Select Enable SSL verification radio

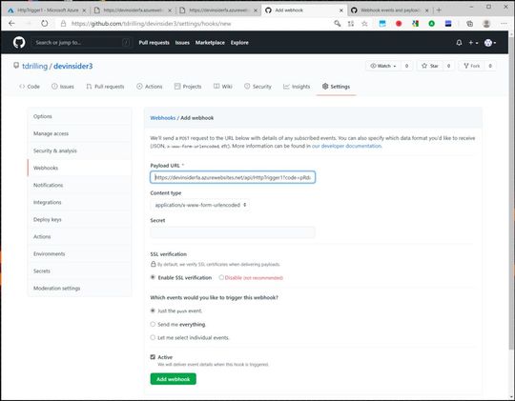pos(153,277)
